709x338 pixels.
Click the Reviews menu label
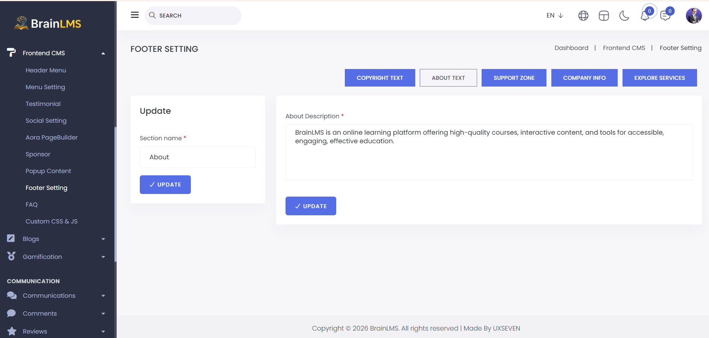[x=35, y=331]
